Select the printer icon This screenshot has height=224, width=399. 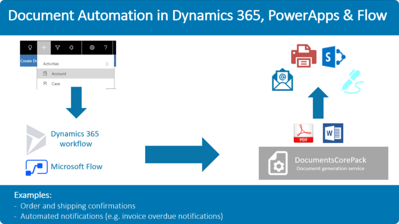(303, 56)
